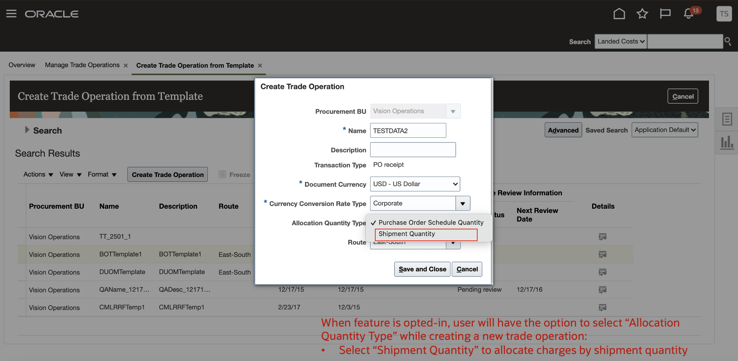Screen dimensions: 738x361
Task: Sort by Description column header
Action: click(178, 206)
